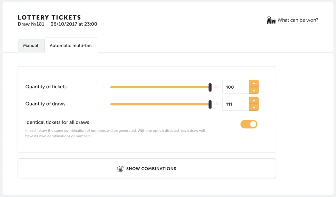Click the middle of the draws slider track
This screenshot has width=336, height=197.
coord(160,104)
